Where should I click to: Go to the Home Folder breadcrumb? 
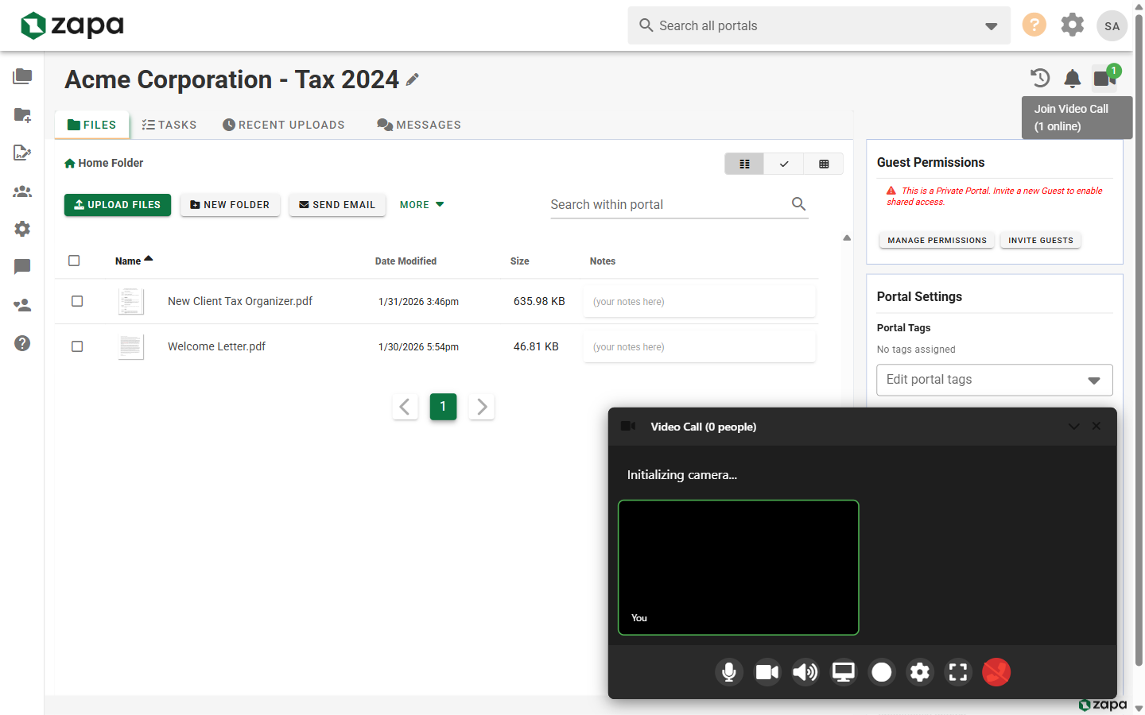(104, 163)
